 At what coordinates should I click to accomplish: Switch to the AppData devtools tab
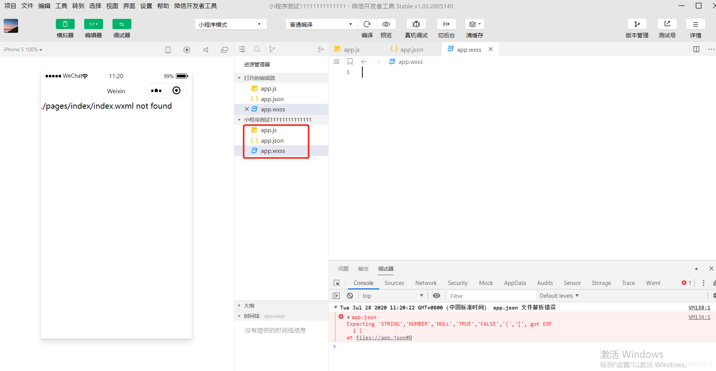[515, 283]
